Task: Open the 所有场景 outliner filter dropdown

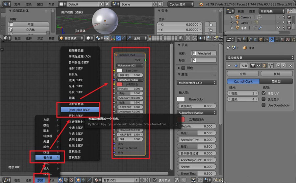Action: (272, 11)
